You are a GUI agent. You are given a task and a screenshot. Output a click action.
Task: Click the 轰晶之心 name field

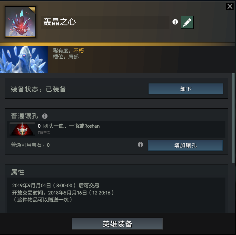pyautogui.click(x=105, y=22)
